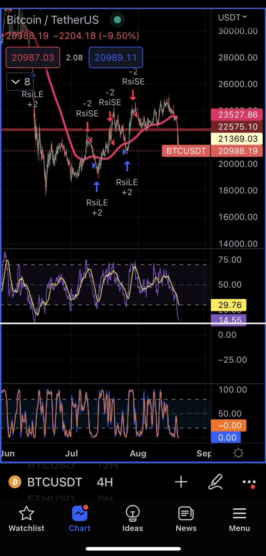Tap the 100.00 stochastic scale label
The height and width of the screenshot is (556, 266).
pyautogui.click(x=233, y=390)
